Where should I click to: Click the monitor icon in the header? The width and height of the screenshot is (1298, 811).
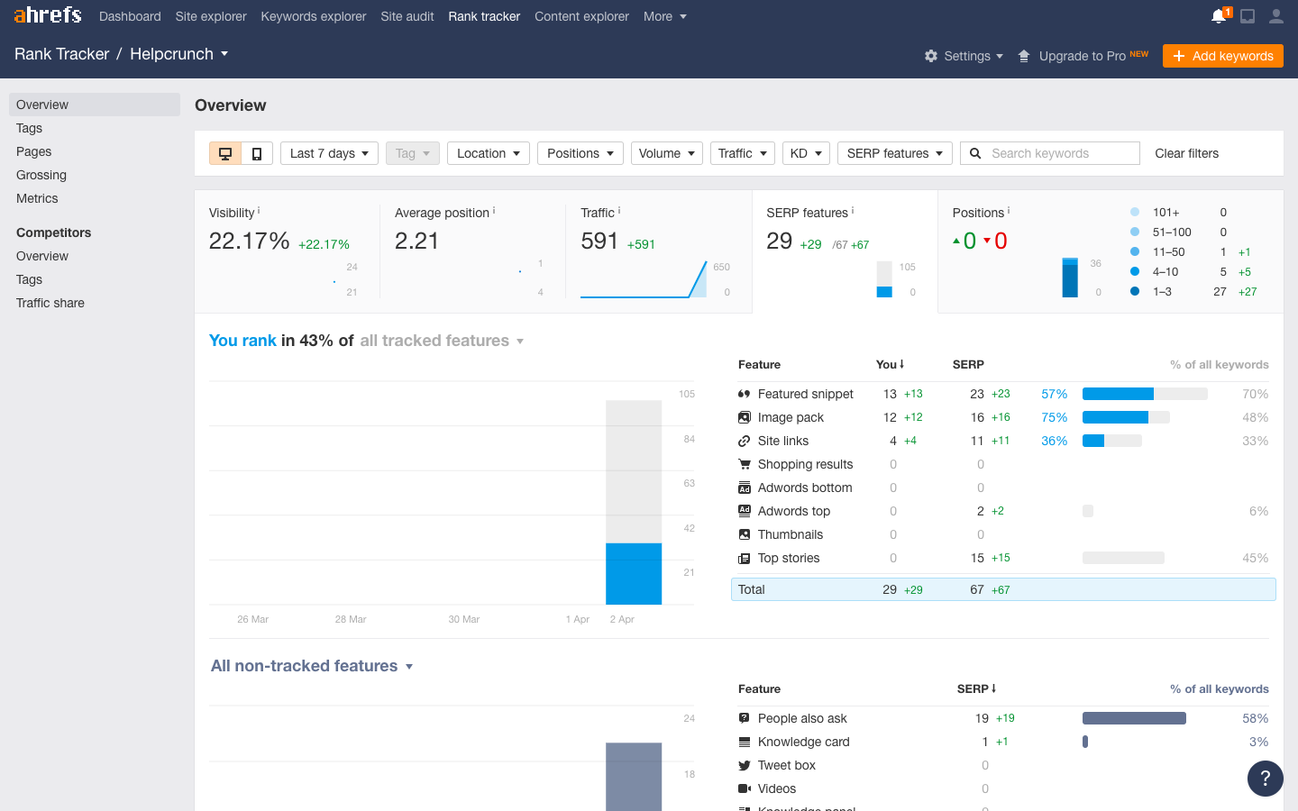coord(1248,16)
